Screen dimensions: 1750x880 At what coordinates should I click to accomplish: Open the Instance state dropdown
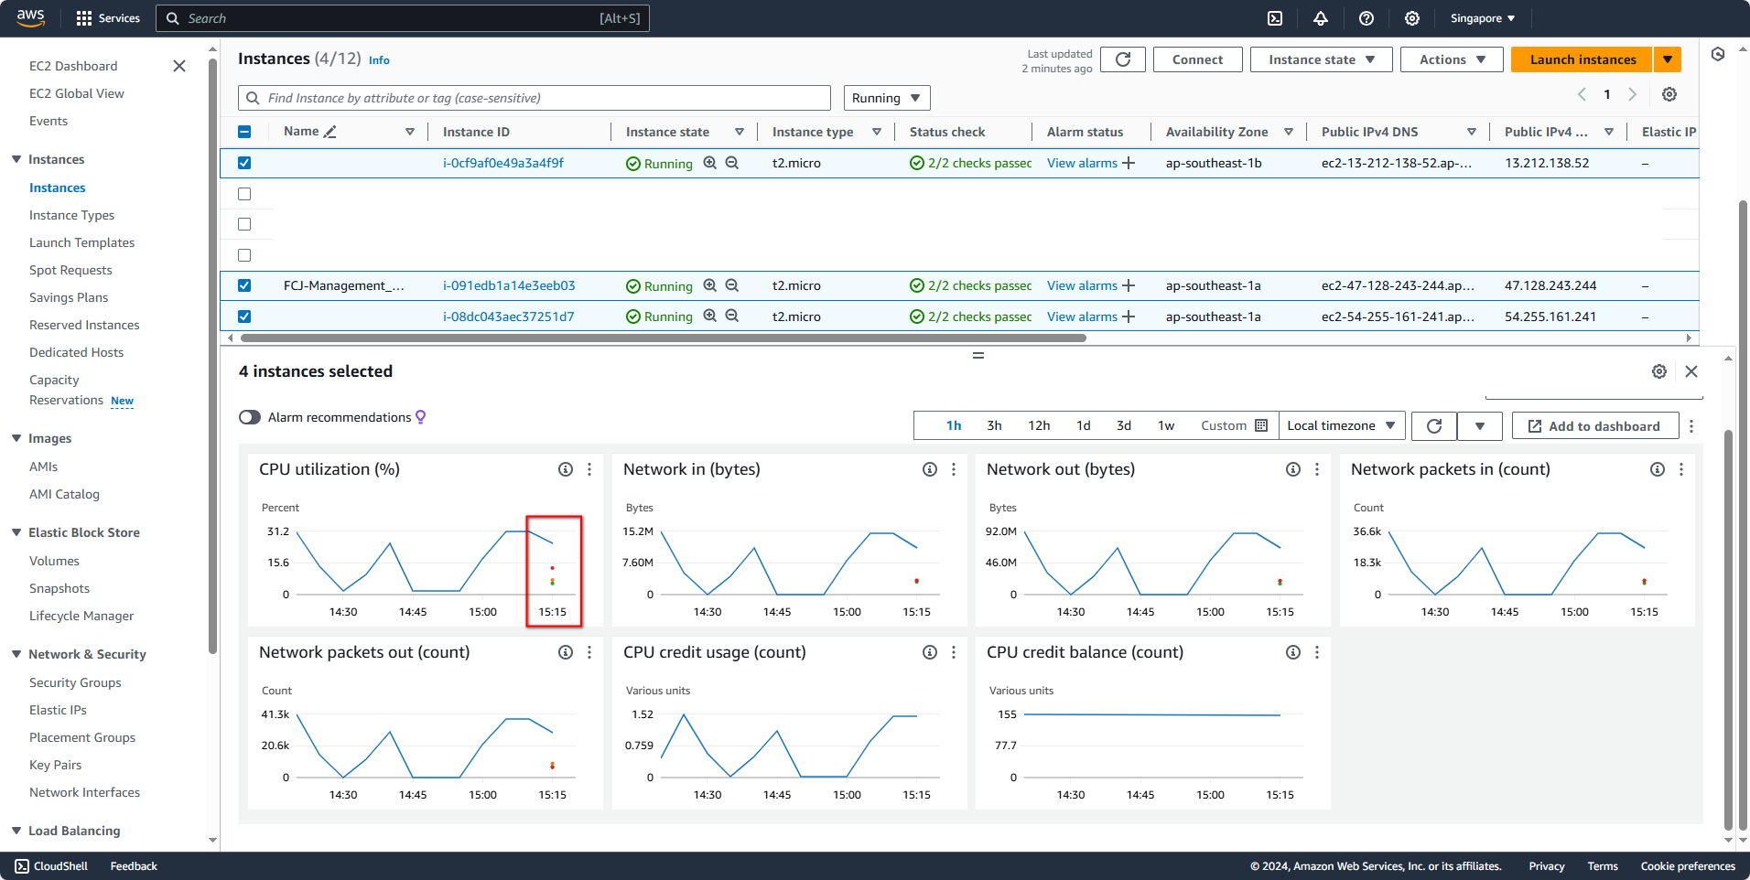click(x=1321, y=59)
